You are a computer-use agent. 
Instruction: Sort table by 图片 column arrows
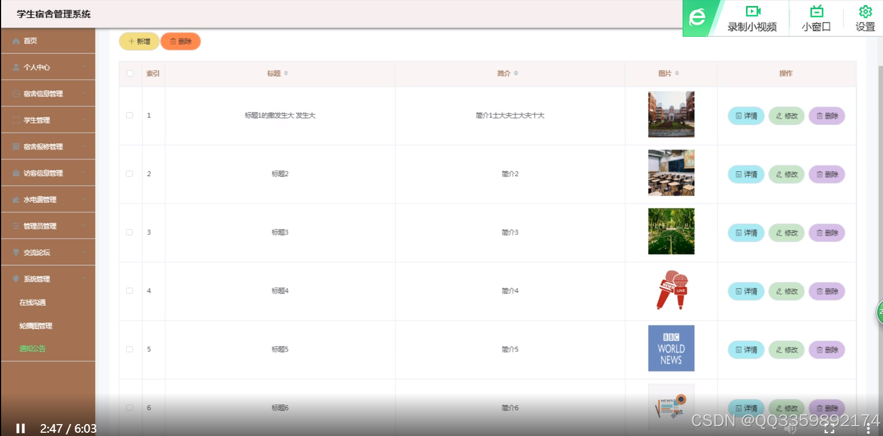[x=677, y=73]
